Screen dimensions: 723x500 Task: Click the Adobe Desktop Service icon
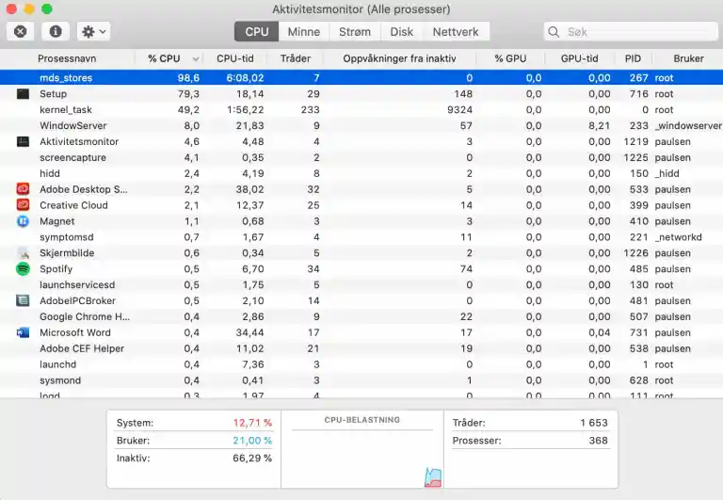pos(23,189)
